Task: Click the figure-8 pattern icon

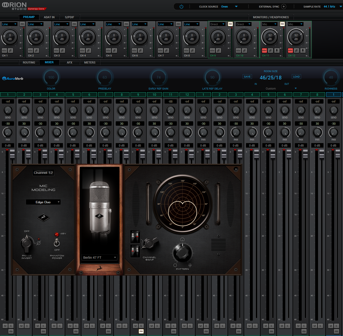Action: click(x=190, y=265)
